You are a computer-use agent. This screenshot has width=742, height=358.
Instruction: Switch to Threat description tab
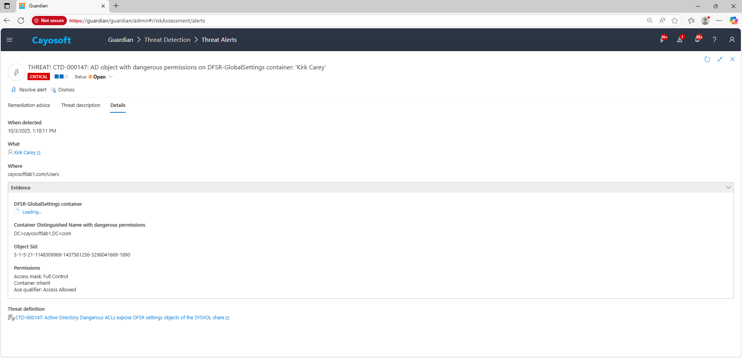point(81,105)
